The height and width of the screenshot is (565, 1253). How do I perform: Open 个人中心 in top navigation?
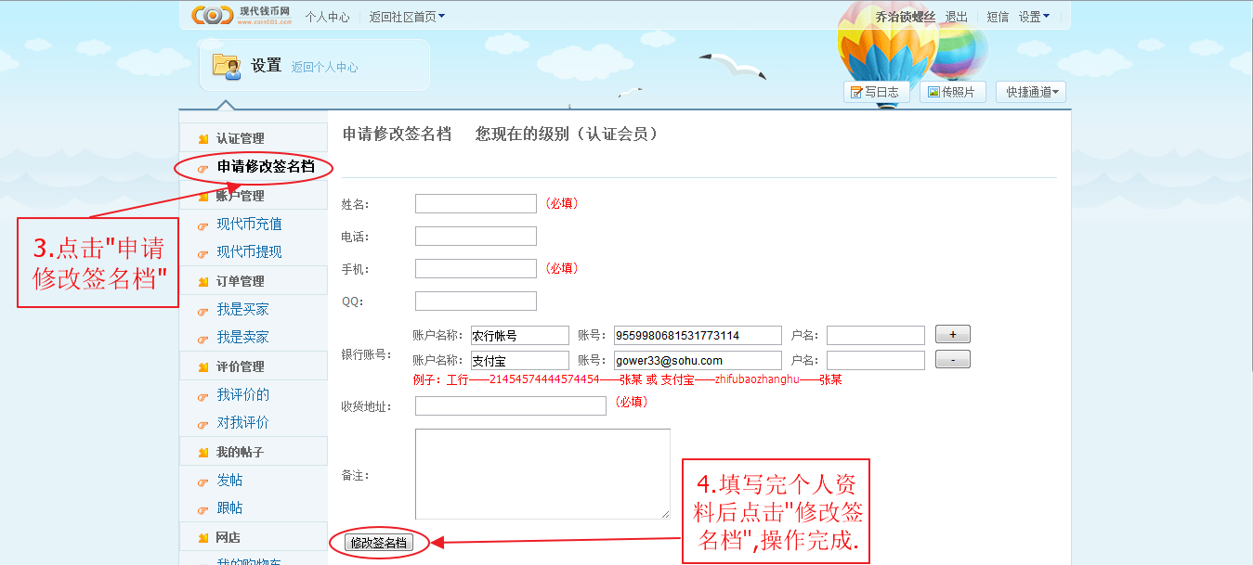[327, 16]
